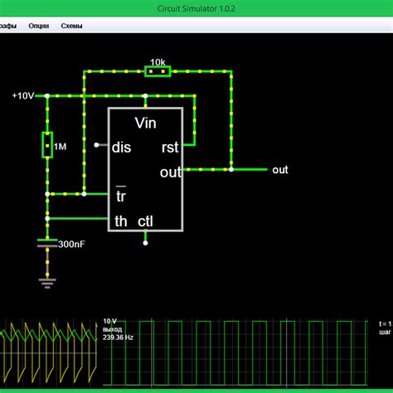Click the ground symbol below the capacitor
This screenshot has width=393, height=393.
click(47, 284)
